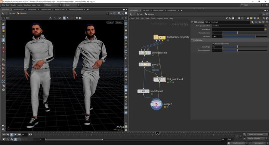The width and height of the screenshot is (269, 145).
Task: Click the node name field FGR_wrinkles4
Action: click(227, 22)
